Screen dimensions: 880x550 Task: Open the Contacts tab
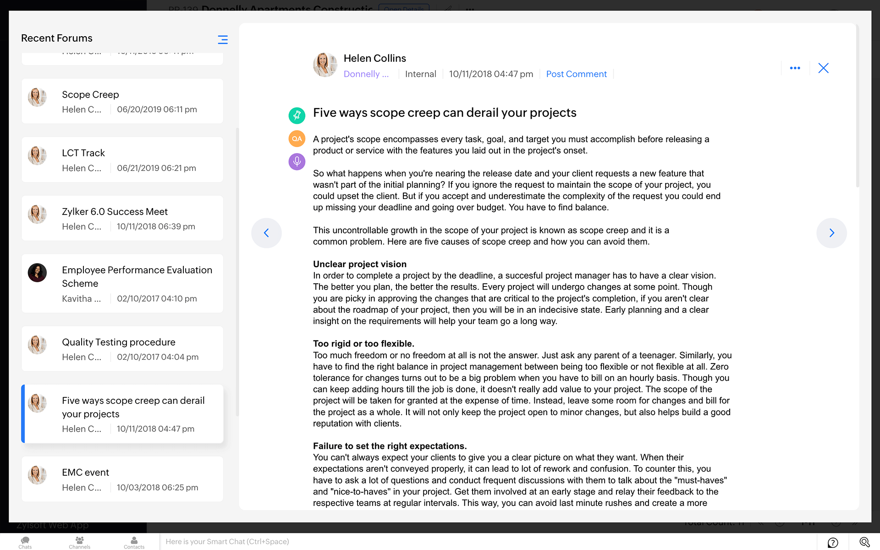coord(134,542)
